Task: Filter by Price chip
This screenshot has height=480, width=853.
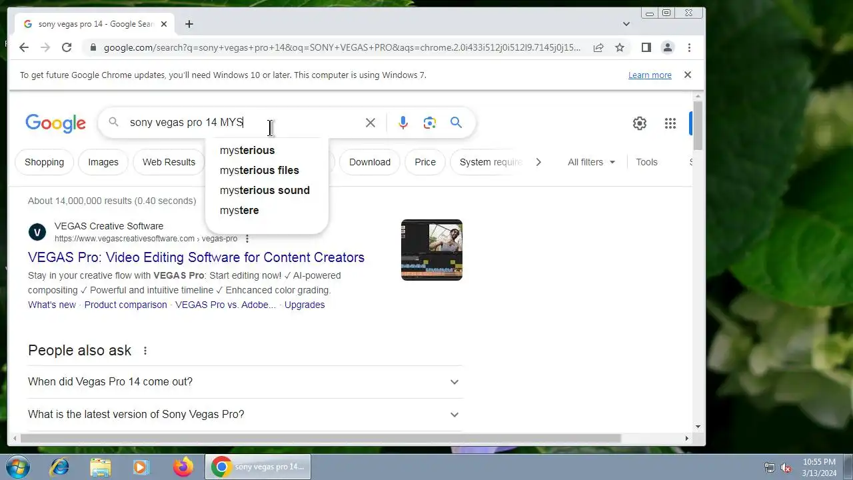Action: click(x=425, y=162)
